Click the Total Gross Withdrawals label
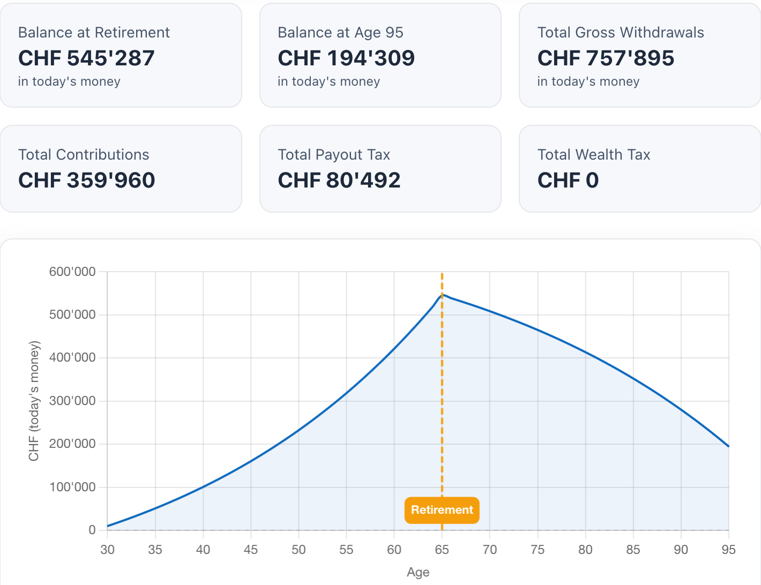 coord(621,33)
